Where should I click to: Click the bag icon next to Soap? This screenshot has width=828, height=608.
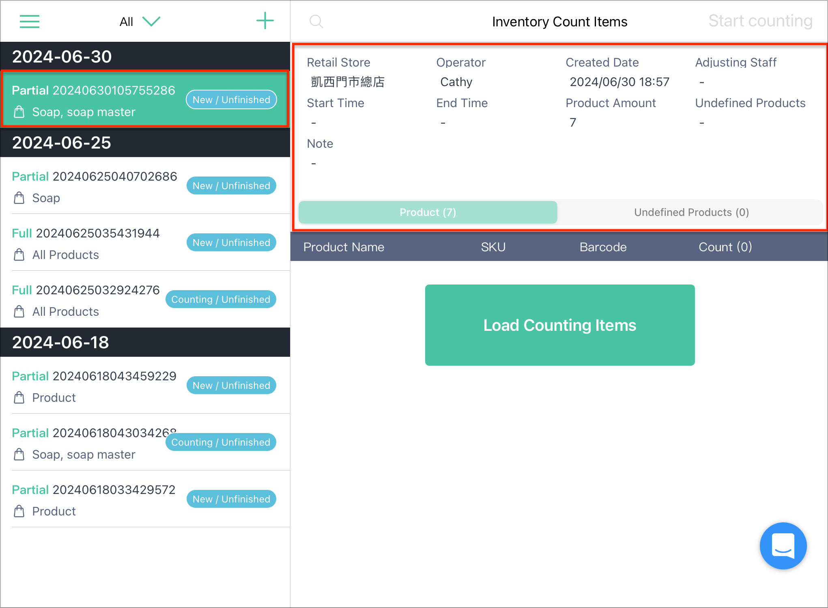(x=19, y=198)
